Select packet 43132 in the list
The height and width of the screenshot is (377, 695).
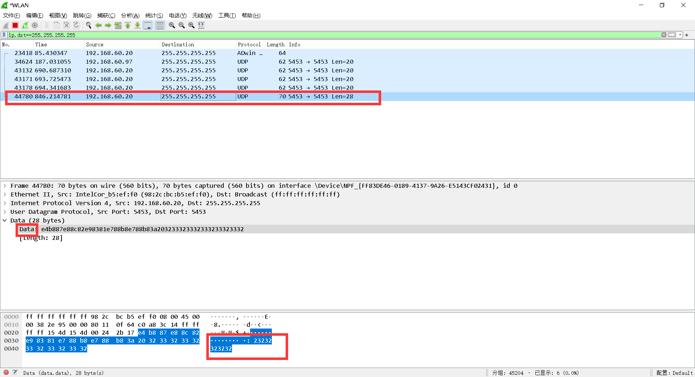347,71
